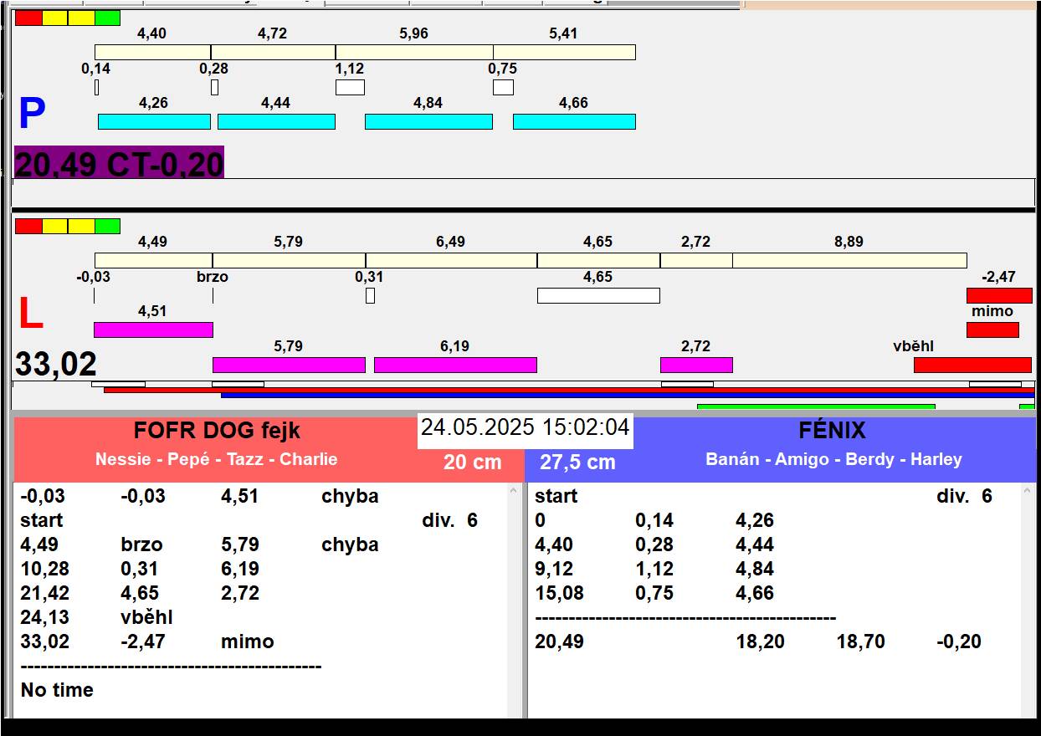1041x736 pixels.
Task: Select the blue P lane letter
Action: coord(32,115)
